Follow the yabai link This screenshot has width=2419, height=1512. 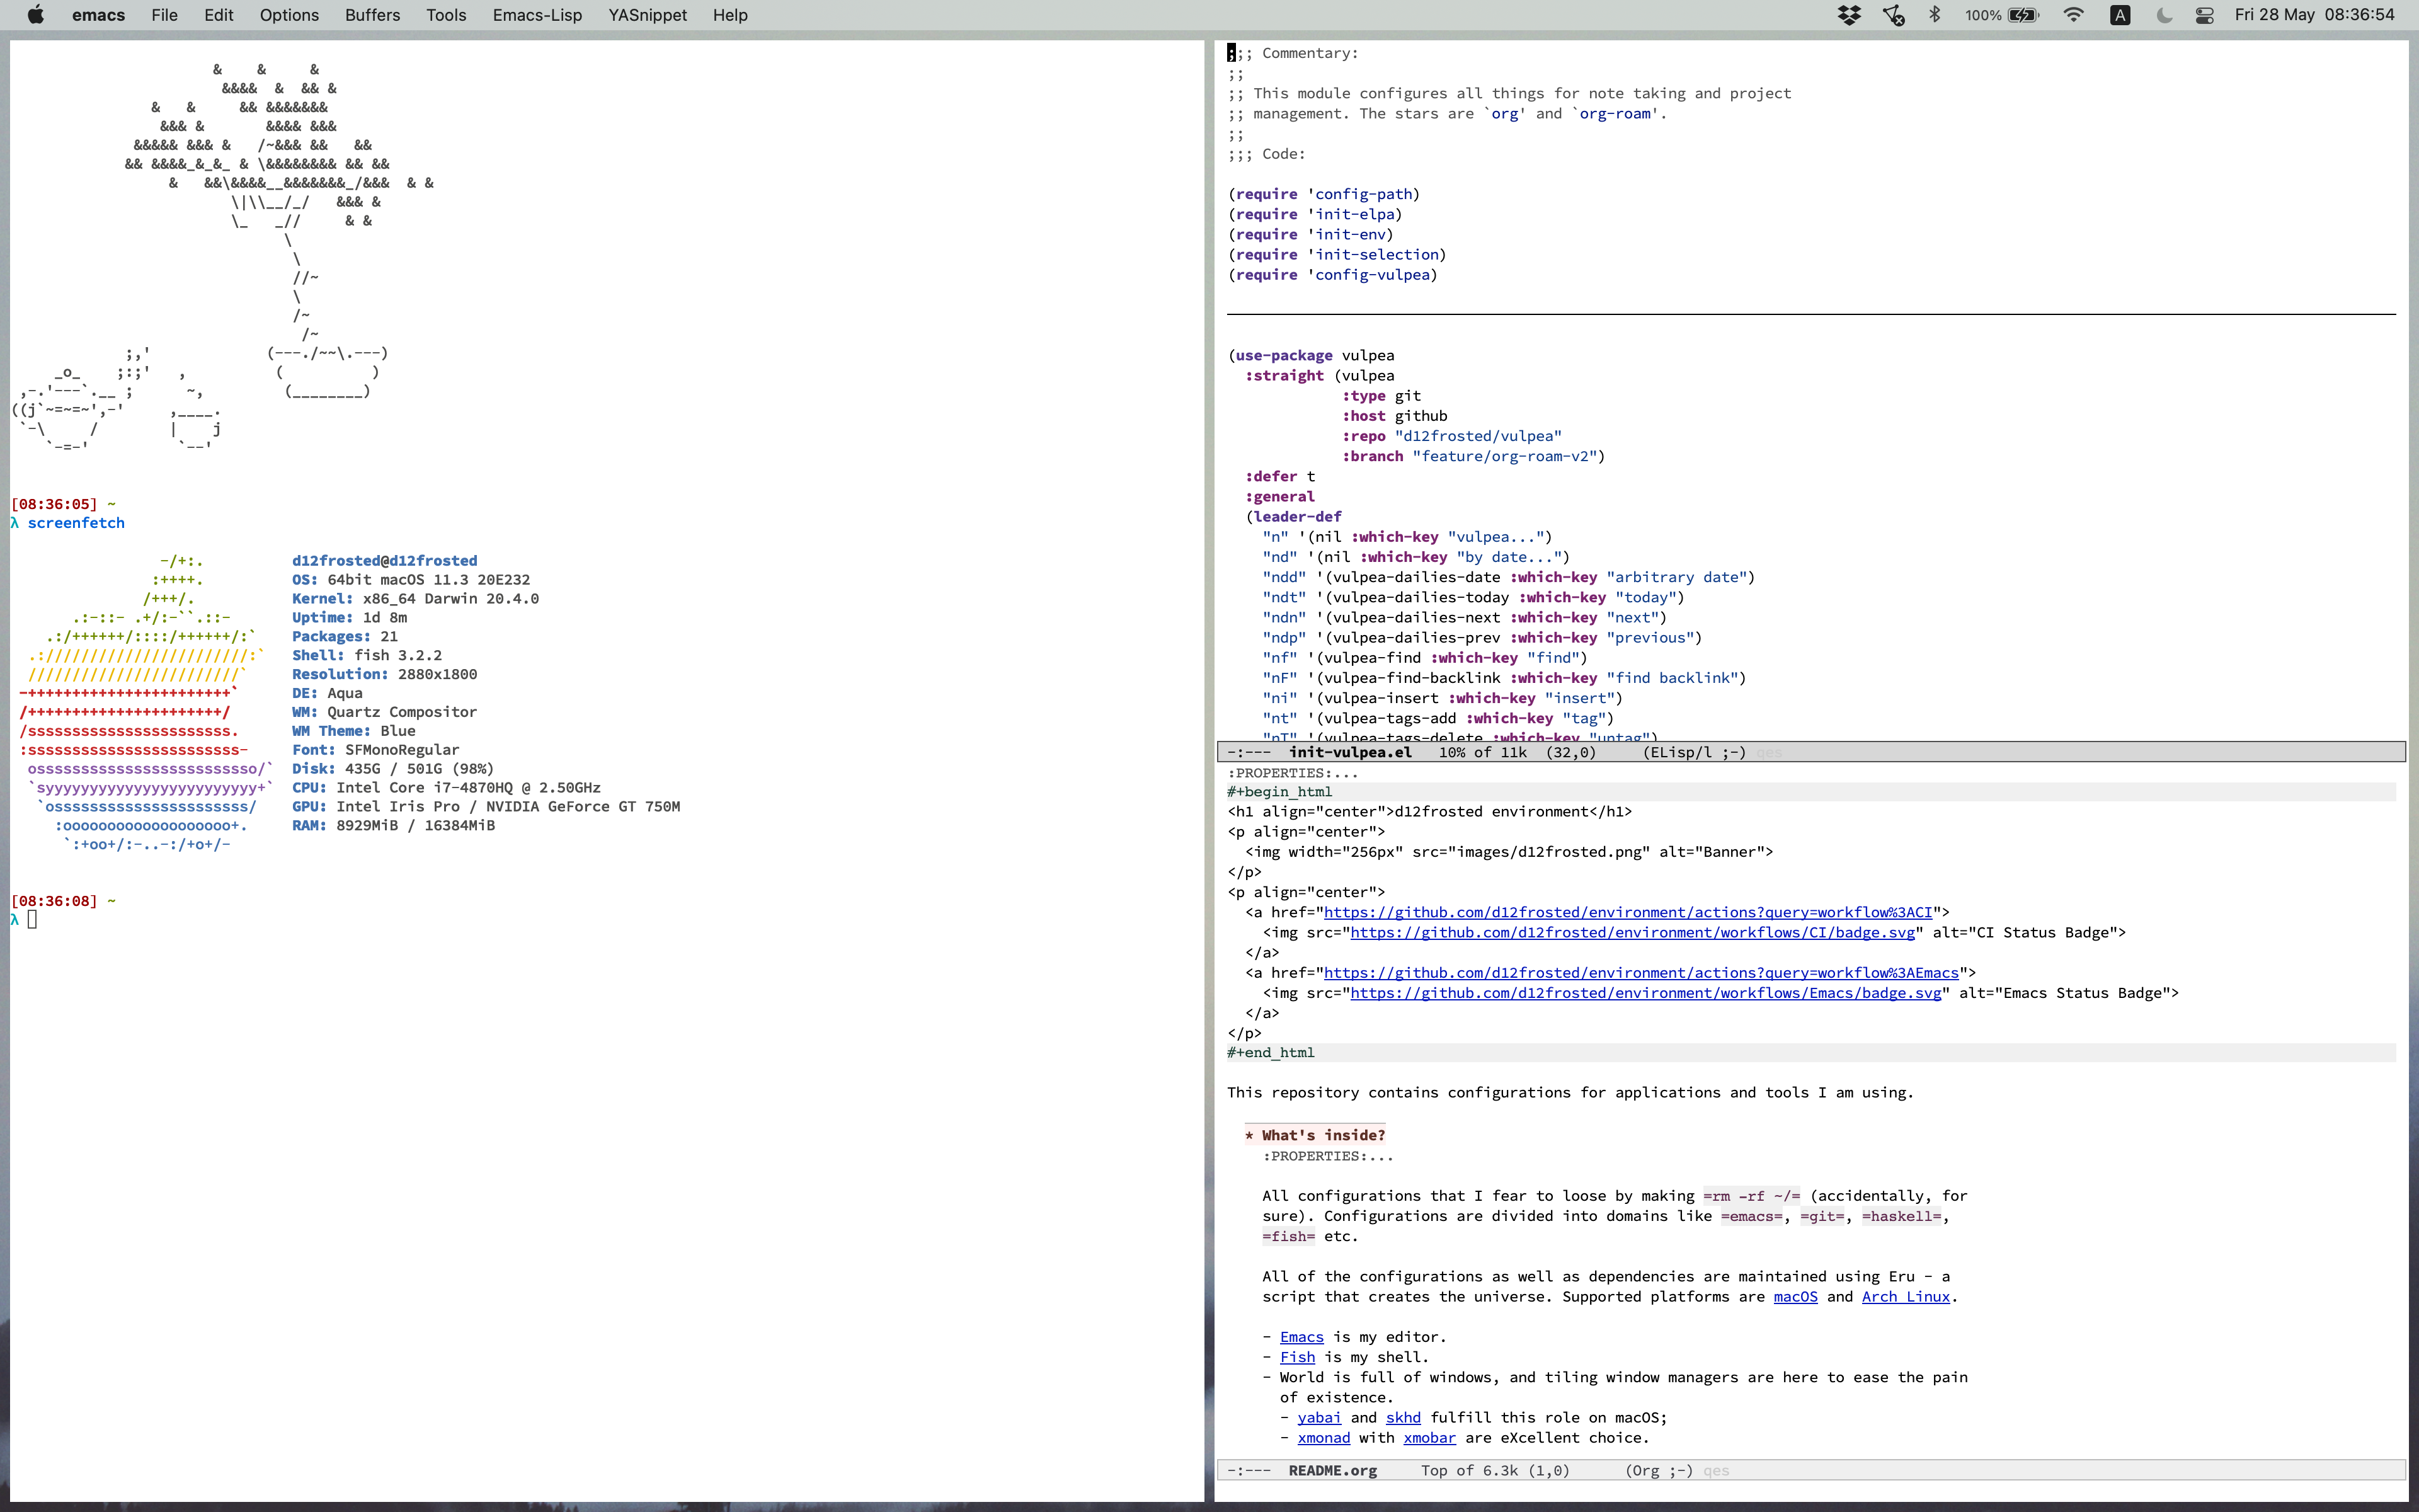[1318, 1418]
